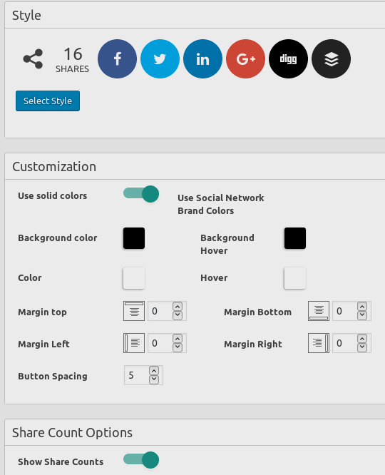Click the Margin top alignment icon
Image resolution: width=385 pixels, height=475 pixels.
click(x=134, y=311)
